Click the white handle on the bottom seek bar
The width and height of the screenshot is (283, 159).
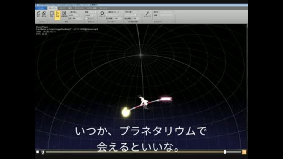tap(225, 152)
